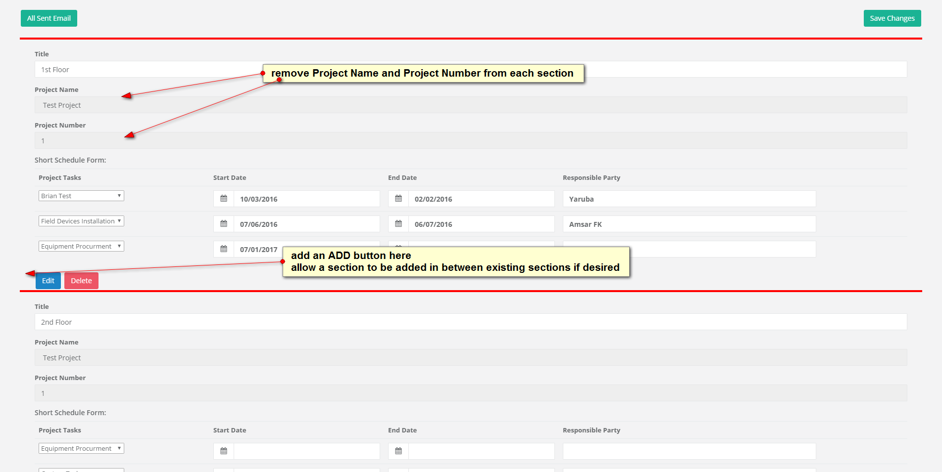Click Short Schedule Form label in 2nd Floor section
This screenshot has width=942, height=472.
coord(70,413)
